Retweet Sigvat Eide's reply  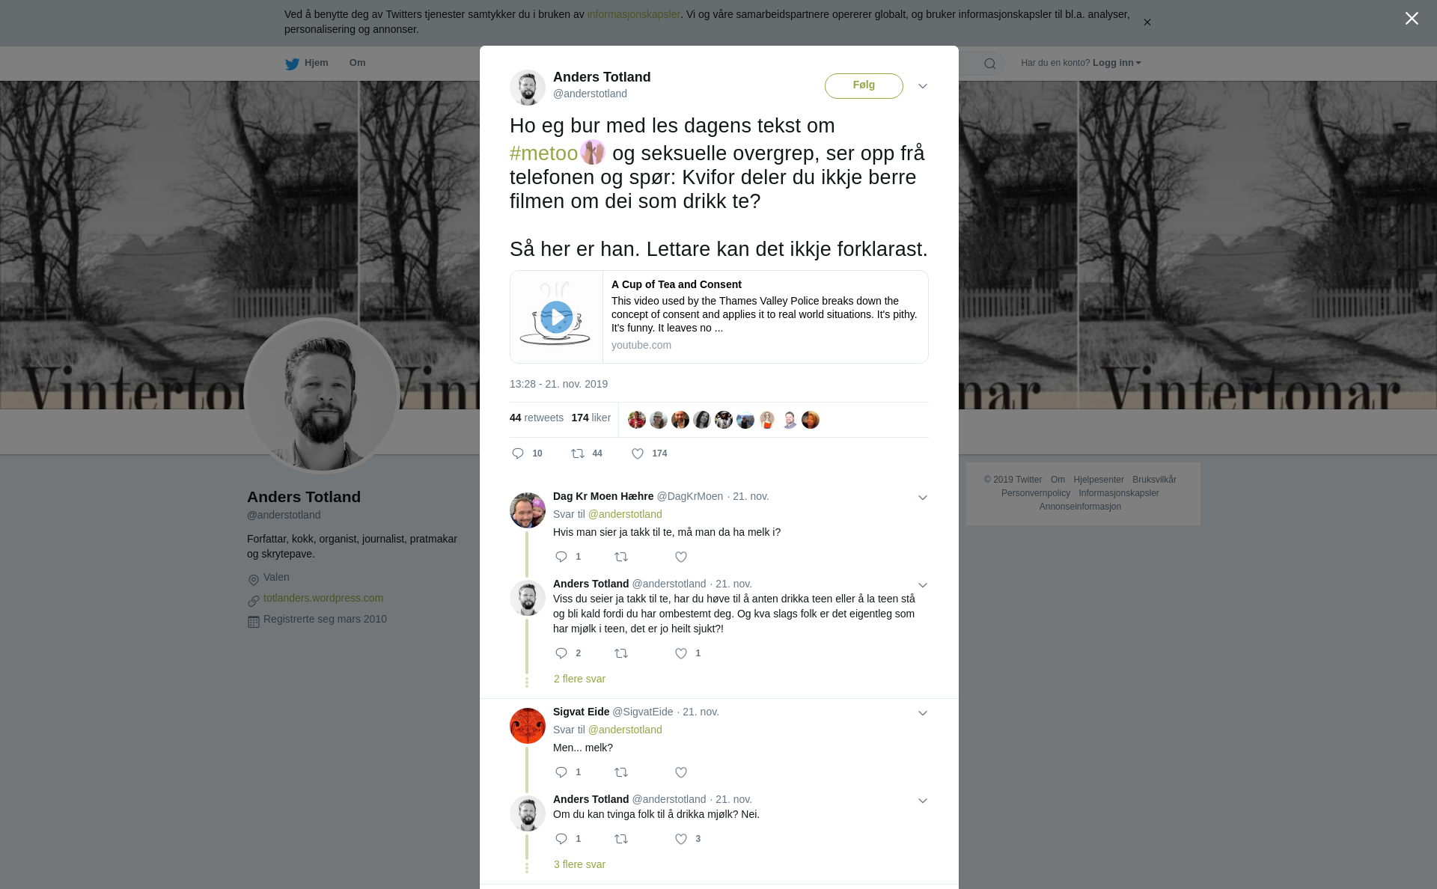621,772
